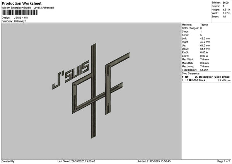Click the Created By label

8,161
